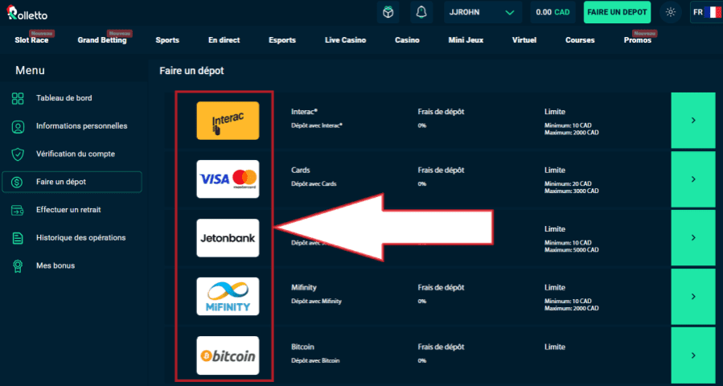
Task: Click the Effectuer un retrait wallet icon
Action: pyautogui.click(x=18, y=211)
